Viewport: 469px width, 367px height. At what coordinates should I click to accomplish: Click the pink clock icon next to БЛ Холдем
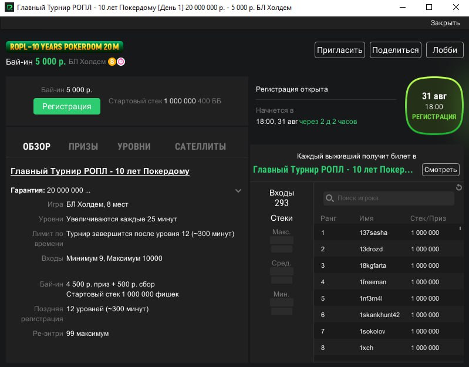click(121, 62)
